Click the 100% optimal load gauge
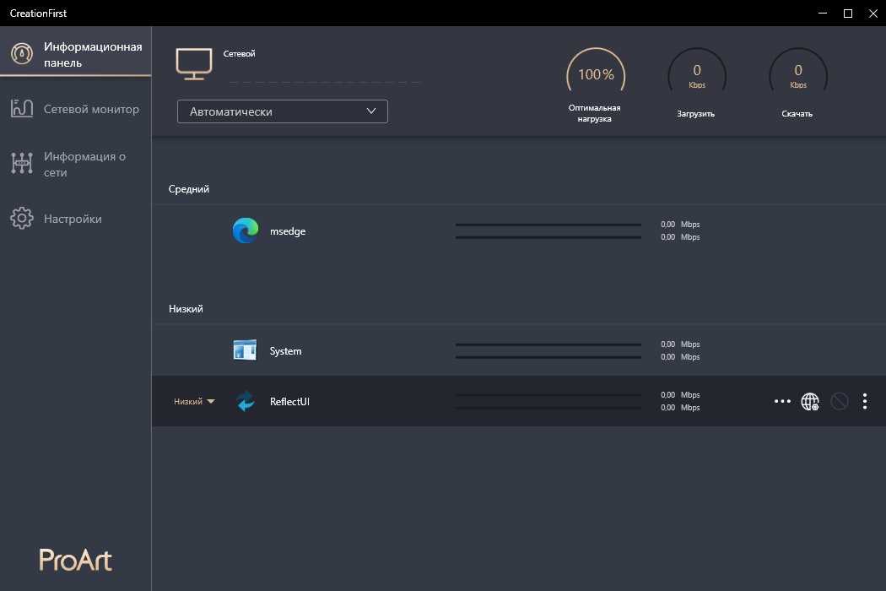 click(x=596, y=76)
